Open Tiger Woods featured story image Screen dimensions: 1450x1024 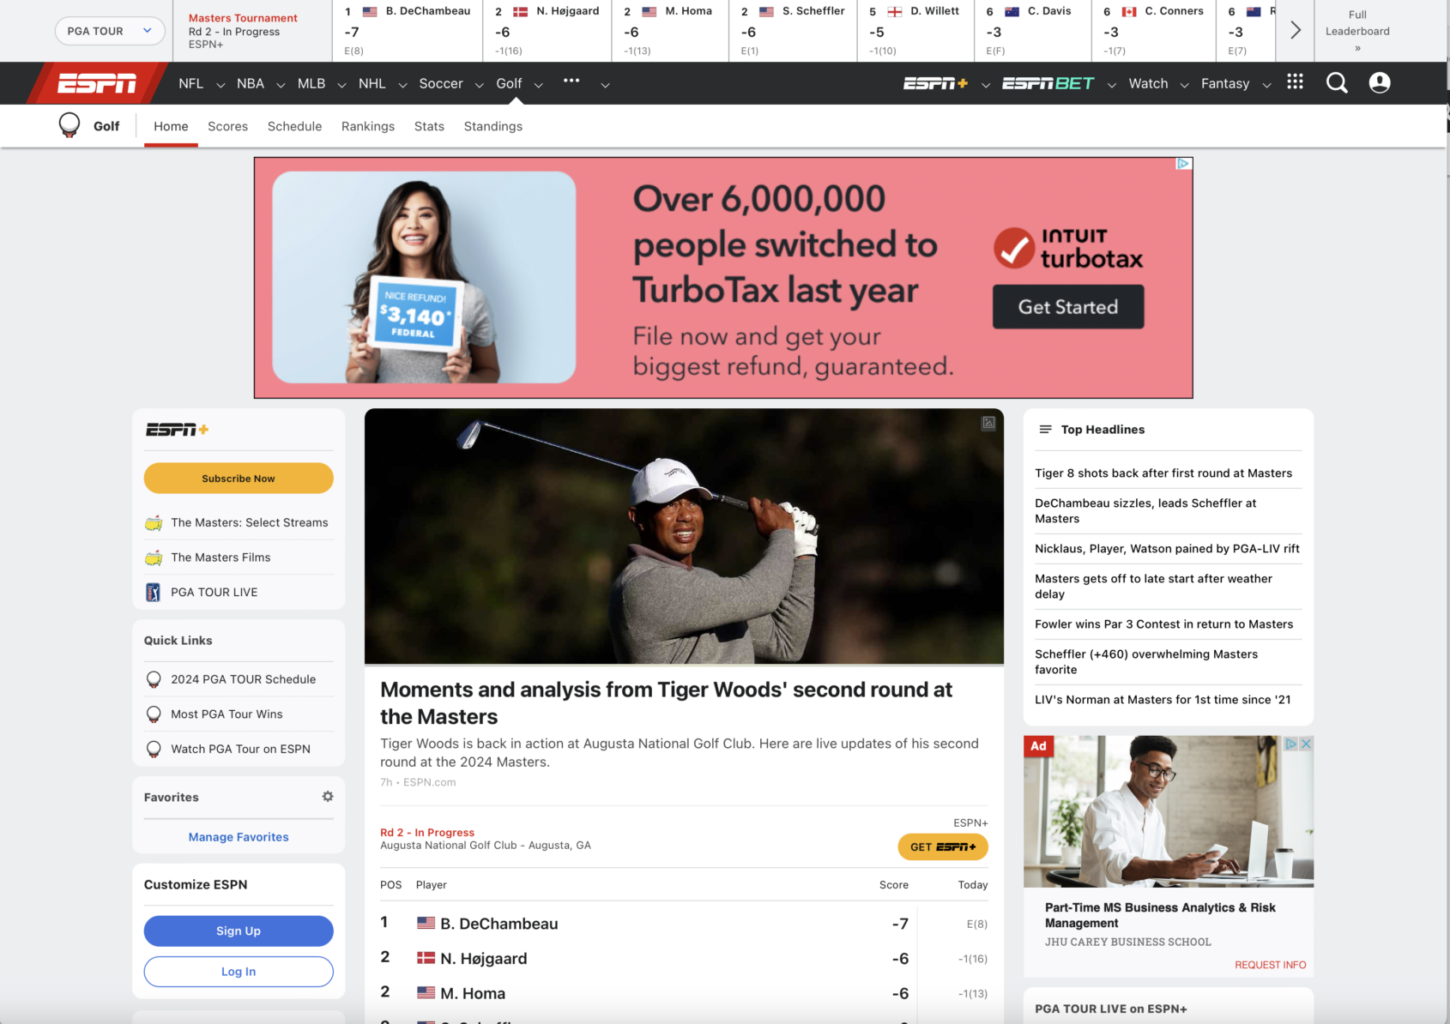click(684, 536)
